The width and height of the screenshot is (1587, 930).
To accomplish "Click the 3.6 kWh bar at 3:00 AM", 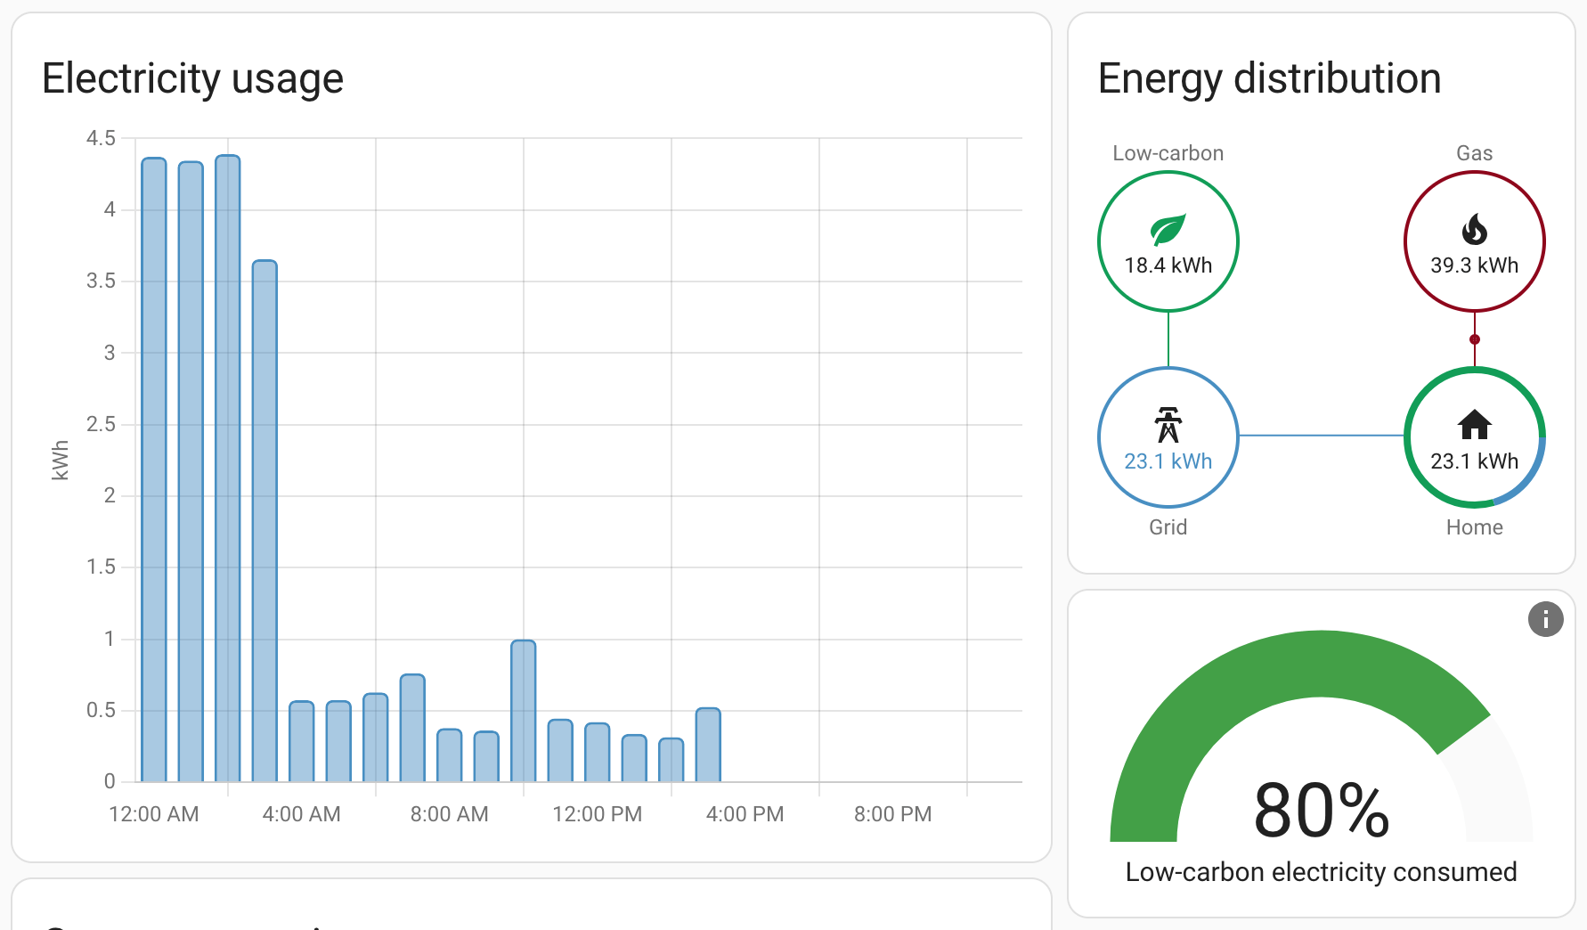I will tap(264, 521).
